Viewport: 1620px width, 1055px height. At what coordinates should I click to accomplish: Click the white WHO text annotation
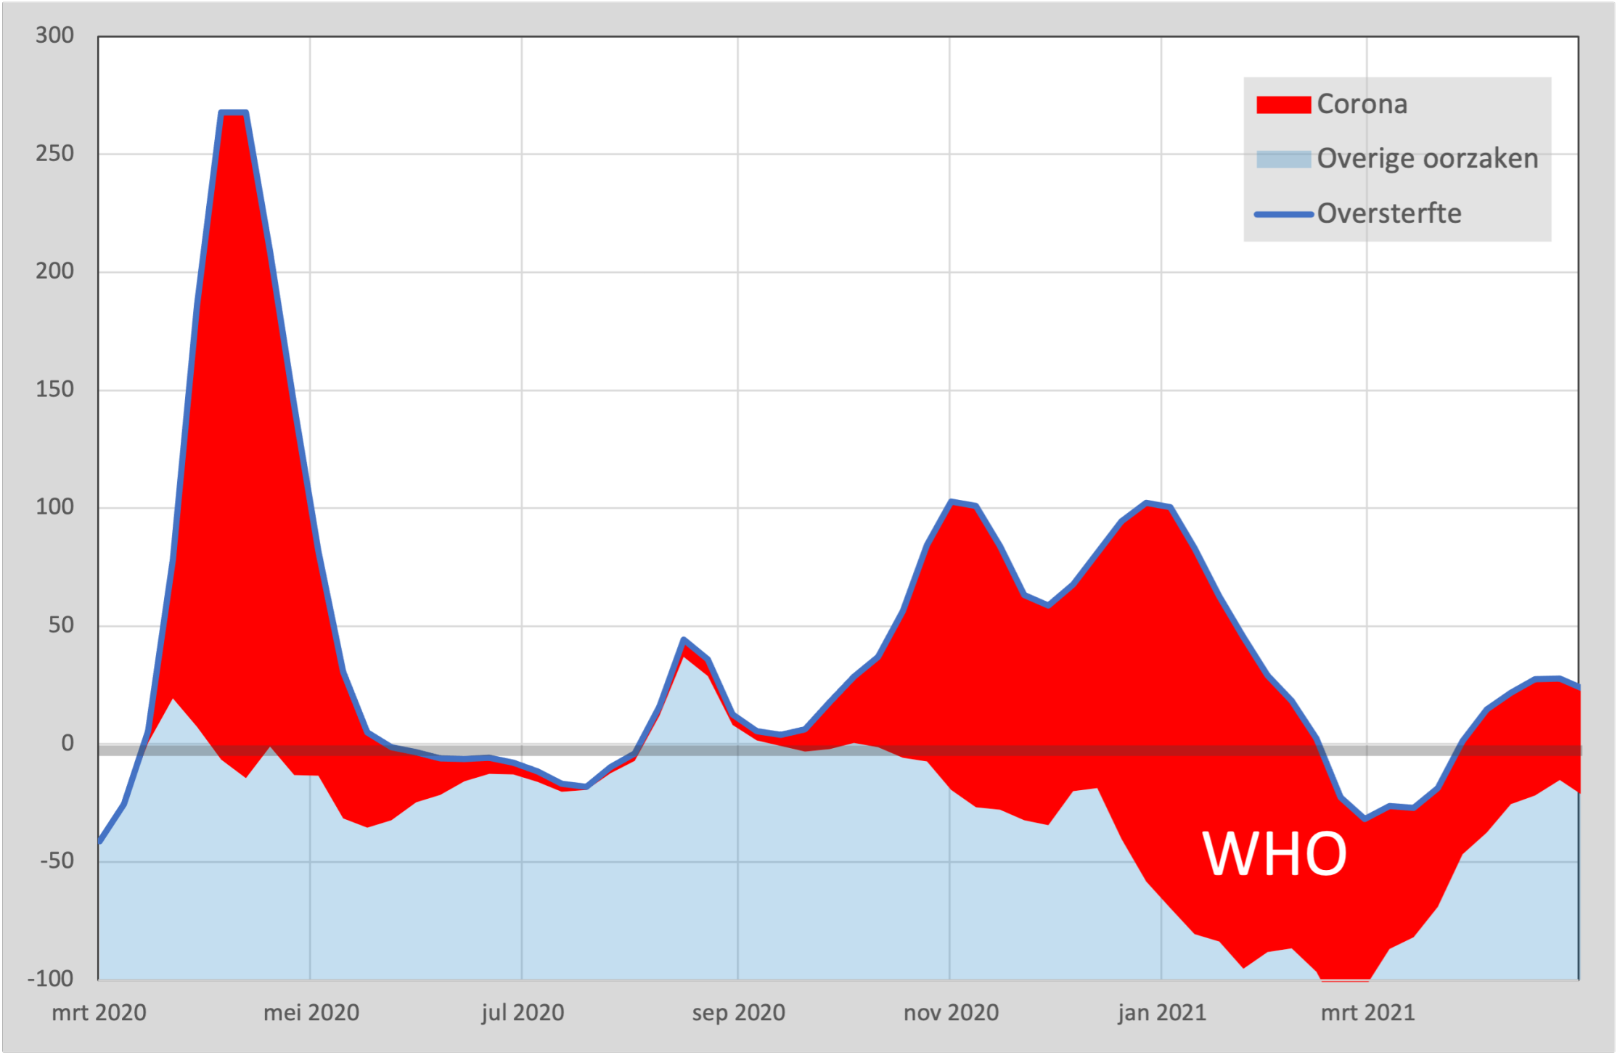pos(1274,854)
